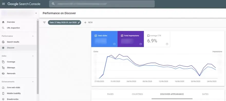
Task: Click the 20/06/2020 axis date label
Action: 196,81
